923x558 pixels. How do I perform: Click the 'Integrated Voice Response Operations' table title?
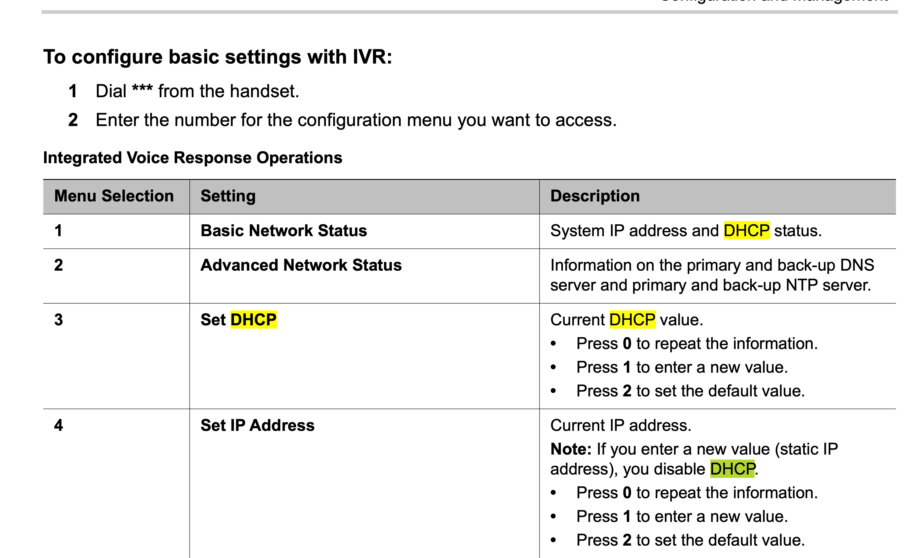pos(193,158)
